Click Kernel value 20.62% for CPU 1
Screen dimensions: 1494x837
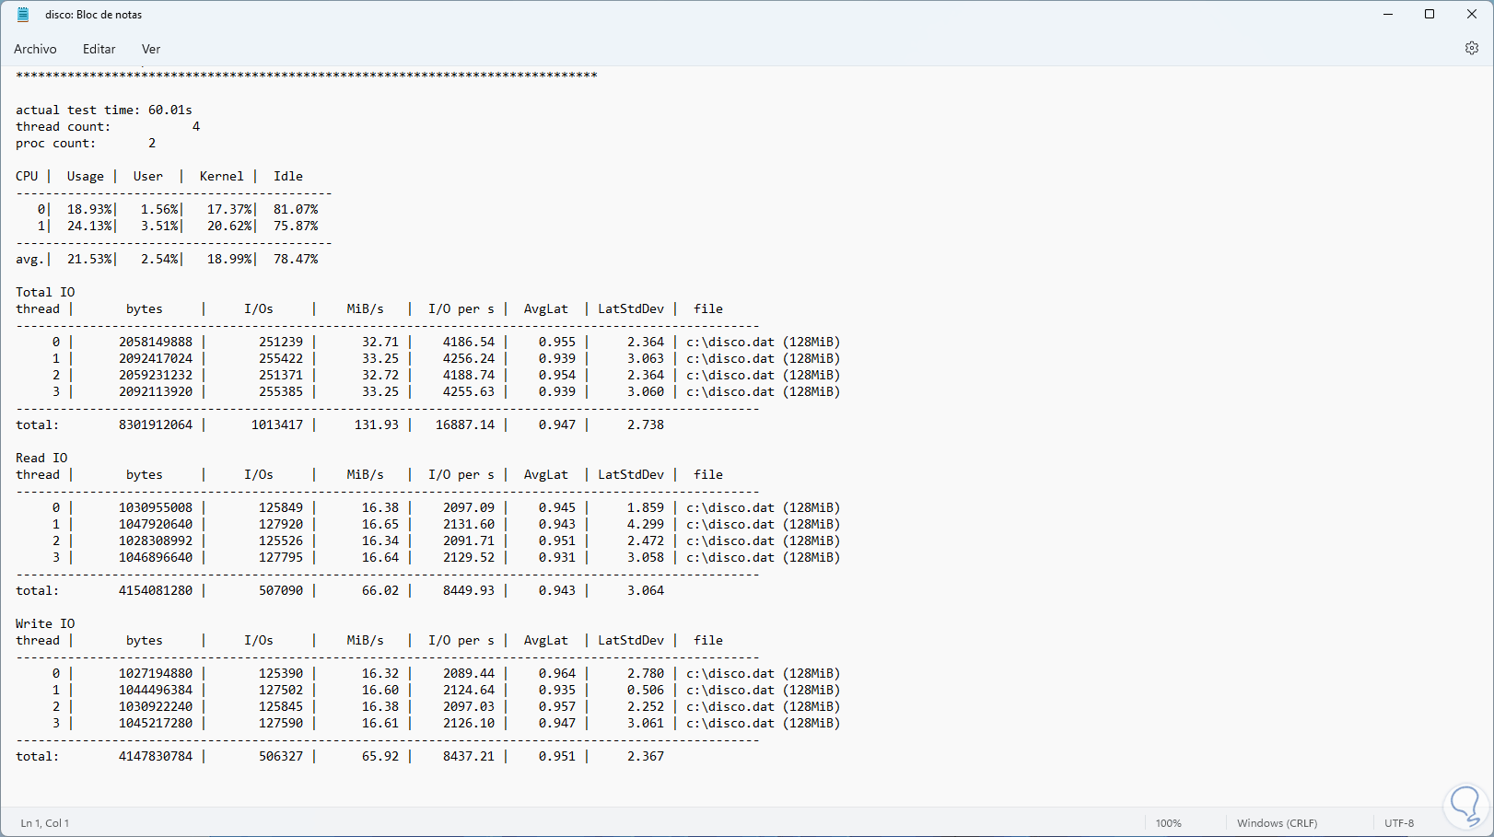click(229, 226)
